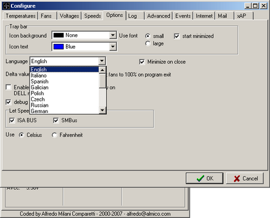Go to the Speeds tab
This screenshot has height=218, width=270.
[92, 16]
